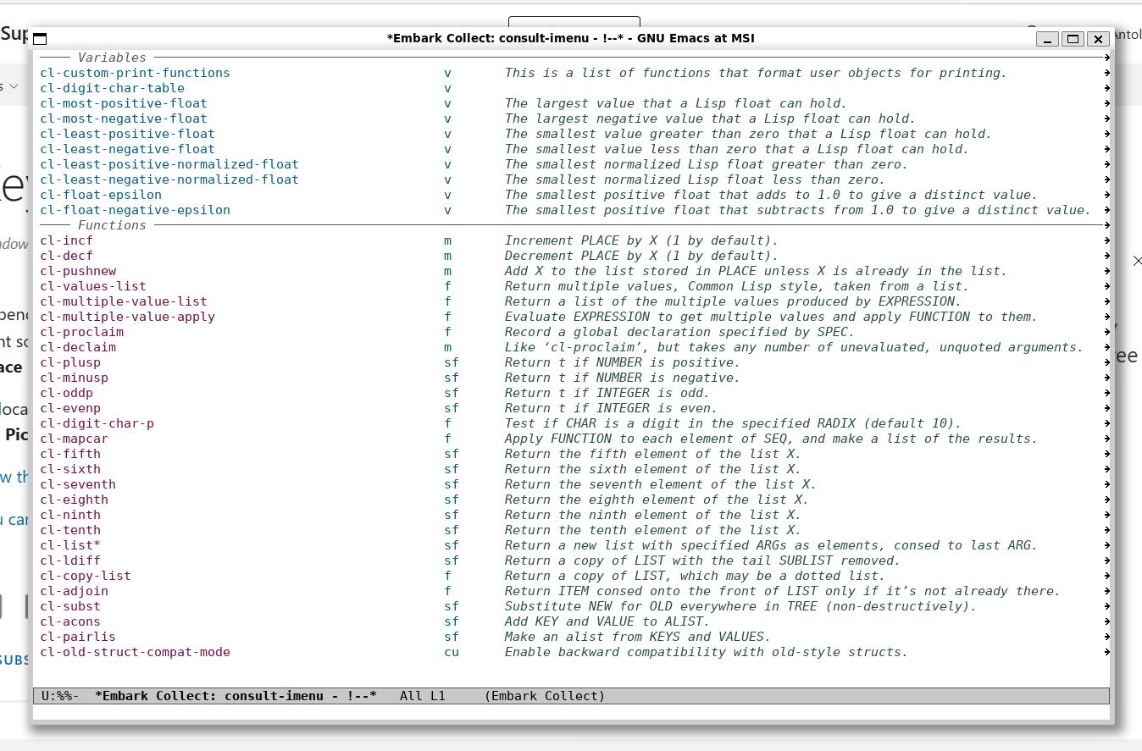Screen dimensions: 1142x751
Task: Click the Emacs icon in the title bar
Action: pos(40,38)
